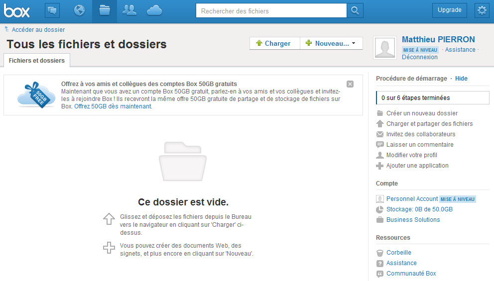Image resolution: width=494 pixels, height=281 pixels.
Task: Hide the Procédure de démarrage panel
Action: point(461,79)
